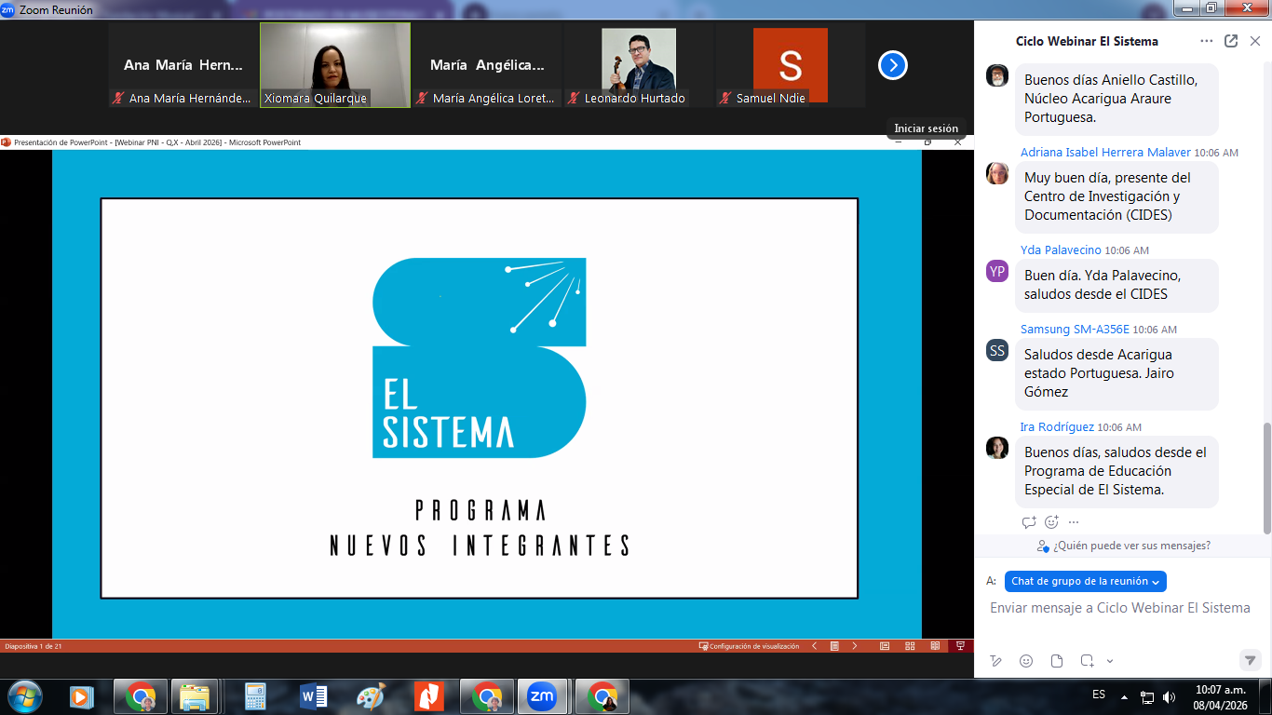Open Paint from taskbar

click(371, 696)
